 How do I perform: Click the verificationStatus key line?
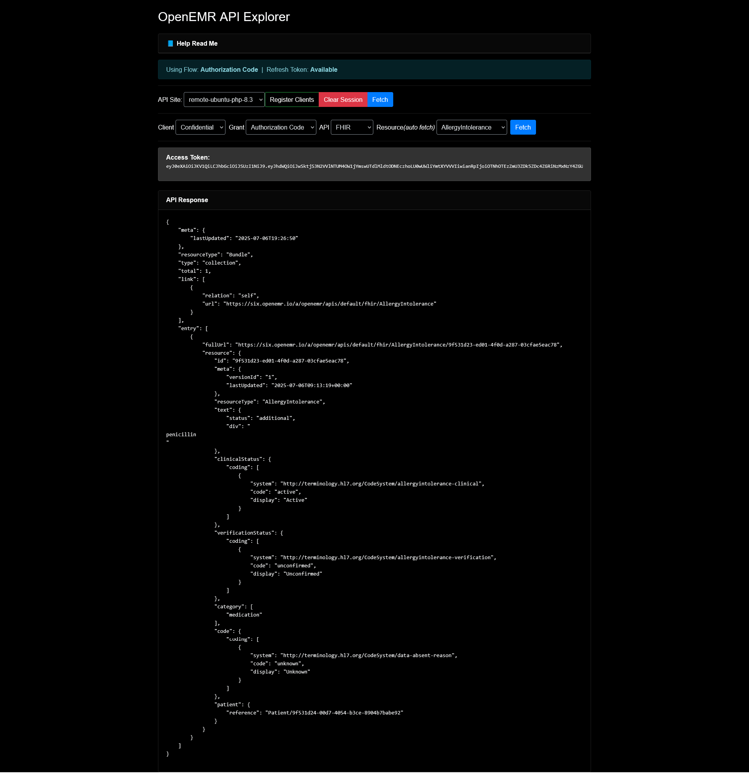[248, 533]
